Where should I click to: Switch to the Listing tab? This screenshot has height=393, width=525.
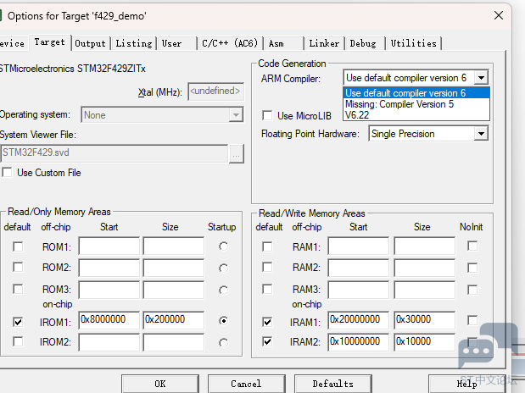[134, 43]
